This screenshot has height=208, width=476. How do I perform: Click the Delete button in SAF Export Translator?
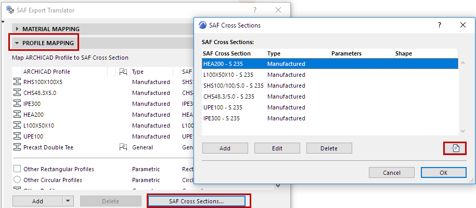click(x=111, y=201)
